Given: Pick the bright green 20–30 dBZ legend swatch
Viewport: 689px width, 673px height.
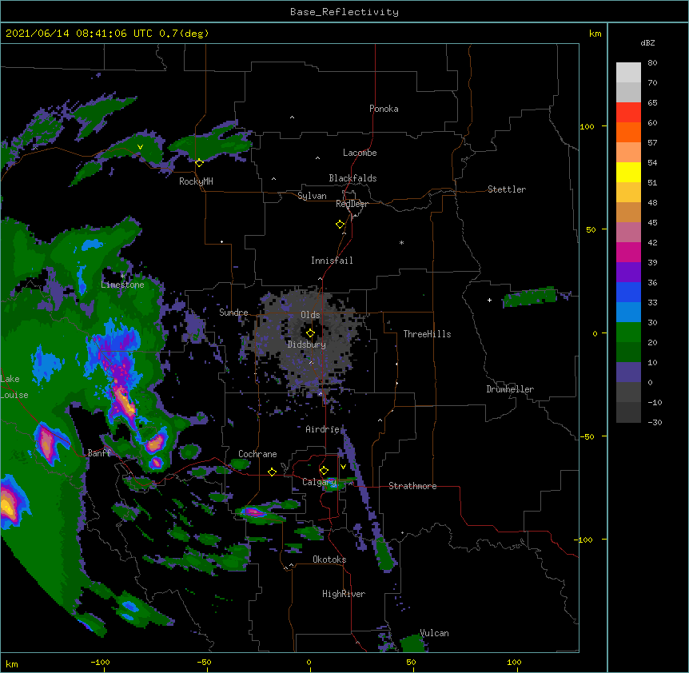Looking at the screenshot, I should (628, 333).
